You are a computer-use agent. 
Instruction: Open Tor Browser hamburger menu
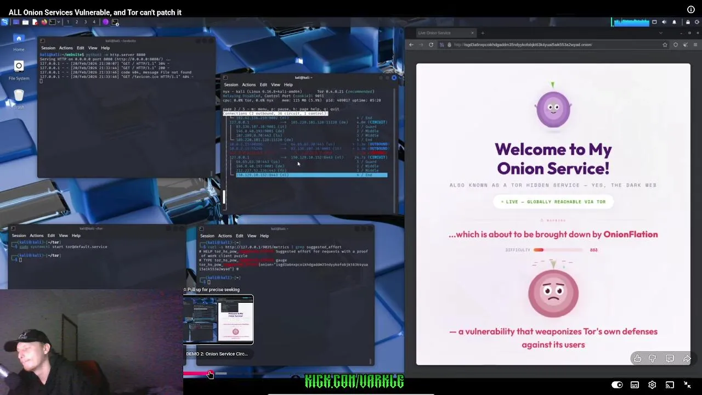pyautogui.click(x=695, y=44)
